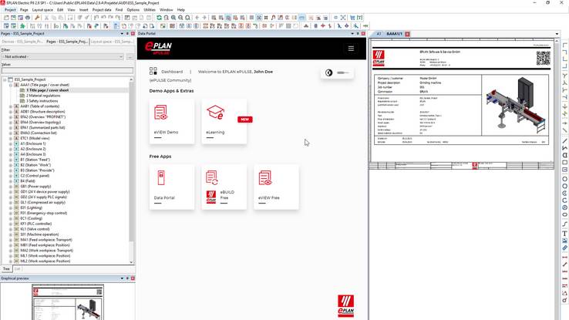The width and height of the screenshot is (569, 320).
Task: Click the wrench settings icon in the toolbar
Action: [x=37, y=18]
